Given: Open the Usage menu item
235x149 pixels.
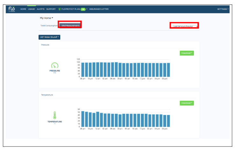Looking at the screenshot, I should pos(32,9).
